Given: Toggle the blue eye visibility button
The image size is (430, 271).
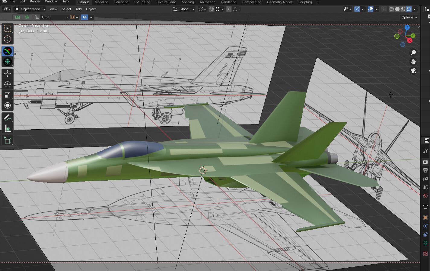Looking at the screenshot, I should [84, 17].
